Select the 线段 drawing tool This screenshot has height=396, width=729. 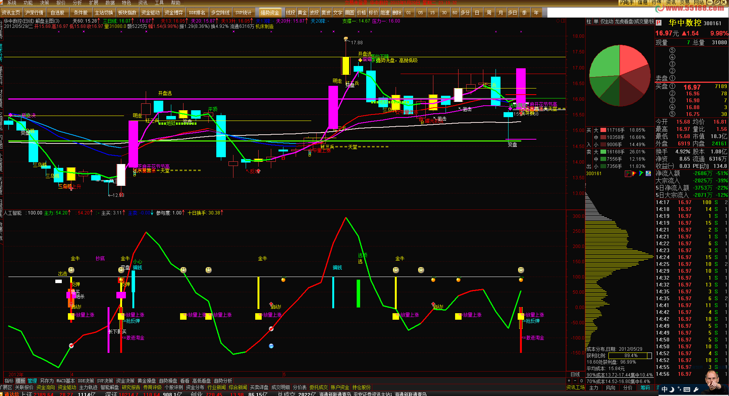tap(291, 13)
